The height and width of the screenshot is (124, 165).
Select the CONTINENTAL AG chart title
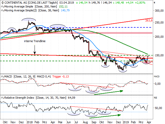click(31, 3)
